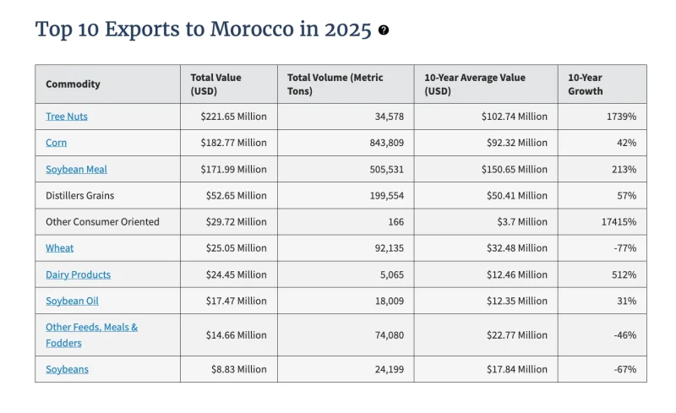The width and height of the screenshot is (676, 413).
Task: Open the Soybean Oil link
Action: pyautogui.click(x=72, y=302)
